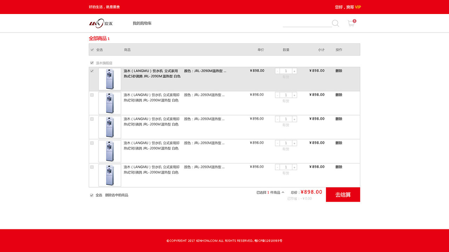Expand the 已选择1件商品 selected items chevron
The image size is (449, 252).
point(283,192)
